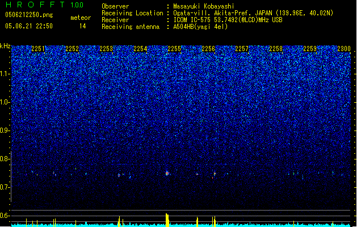The height and width of the screenshot is (227, 357).
Task: Click the 2251 time marker
Action: (38, 49)
